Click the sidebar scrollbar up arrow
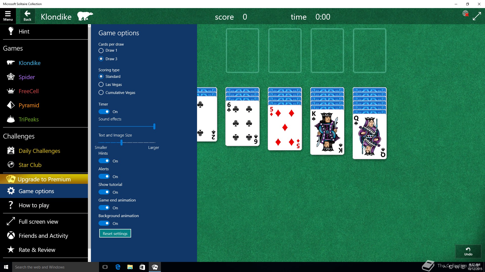 pyautogui.click(x=89, y=26)
